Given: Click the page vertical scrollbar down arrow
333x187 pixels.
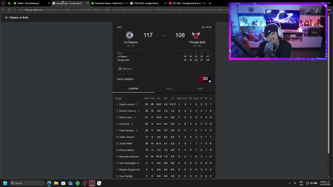Looking at the screenshot, I should [x=329, y=177].
